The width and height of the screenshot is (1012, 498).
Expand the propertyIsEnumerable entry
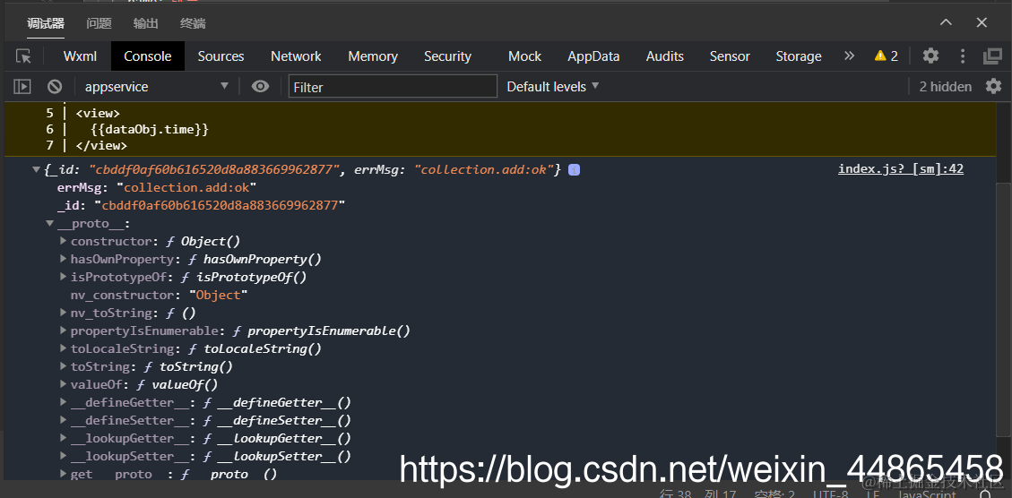pos(64,331)
